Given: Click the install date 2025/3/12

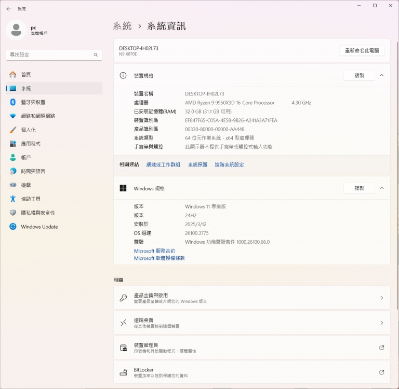Looking at the screenshot, I should pos(196,225).
